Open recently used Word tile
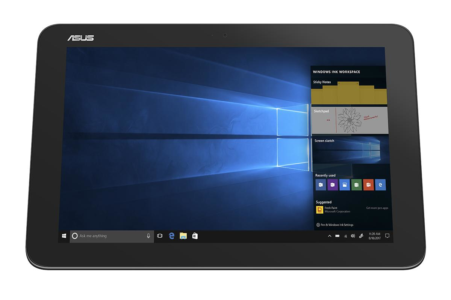 [x=321, y=184]
